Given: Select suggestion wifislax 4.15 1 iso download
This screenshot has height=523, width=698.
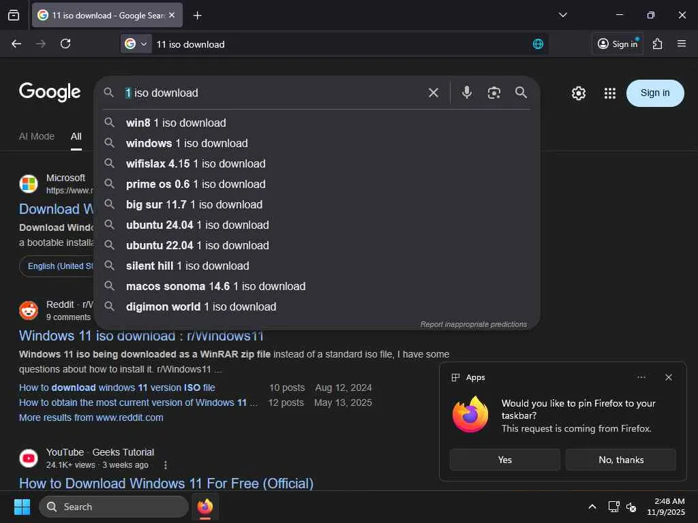Looking at the screenshot, I should pyautogui.click(x=317, y=163).
